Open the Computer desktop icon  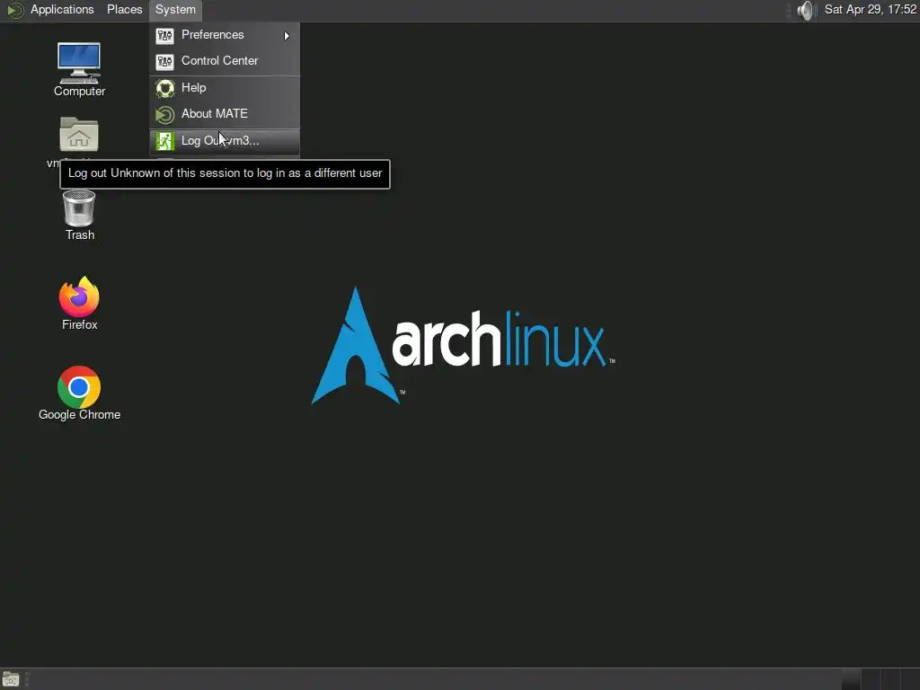tap(79, 69)
